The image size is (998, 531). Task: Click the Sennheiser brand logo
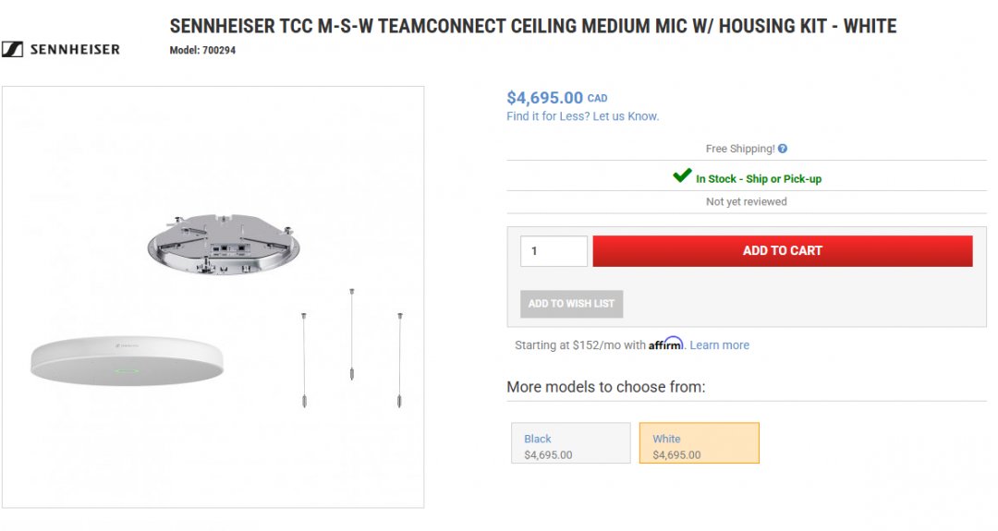coord(61,50)
